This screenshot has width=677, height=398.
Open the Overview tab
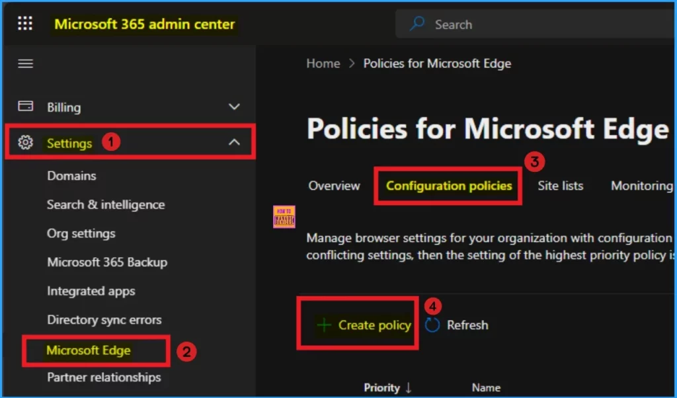point(334,186)
